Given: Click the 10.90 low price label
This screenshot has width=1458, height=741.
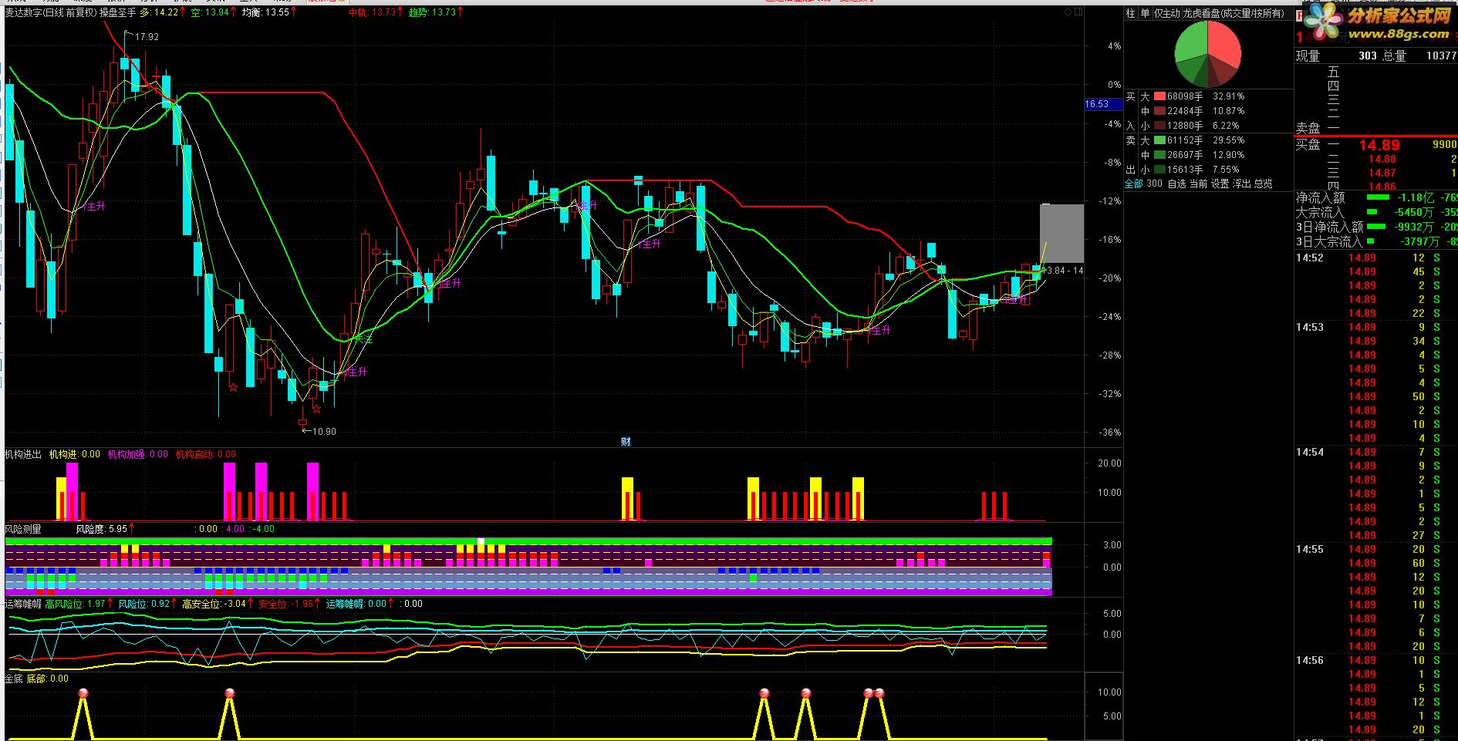Looking at the screenshot, I should click(324, 432).
